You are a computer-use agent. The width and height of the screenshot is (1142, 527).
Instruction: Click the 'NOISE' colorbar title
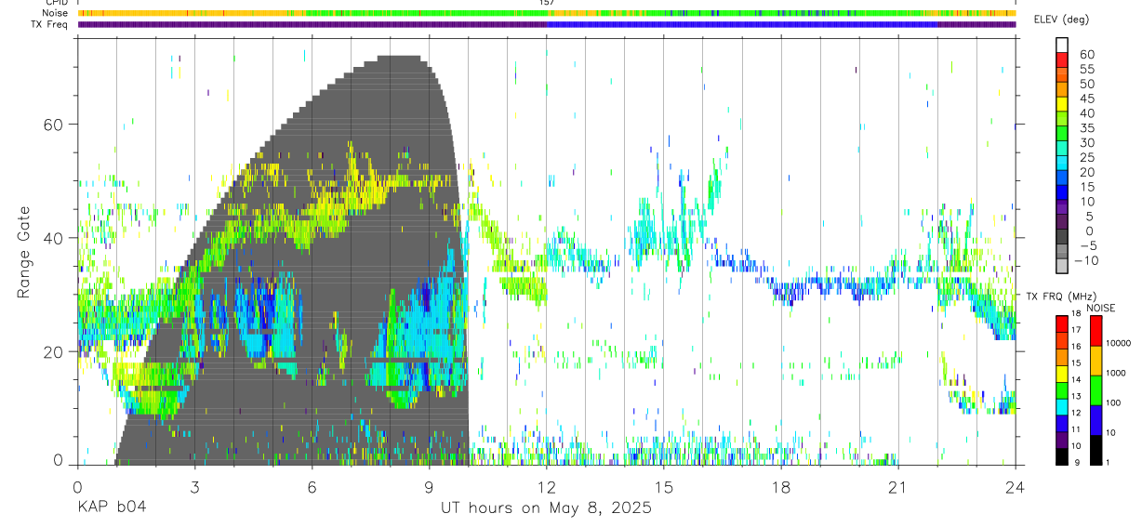click(1102, 308)
